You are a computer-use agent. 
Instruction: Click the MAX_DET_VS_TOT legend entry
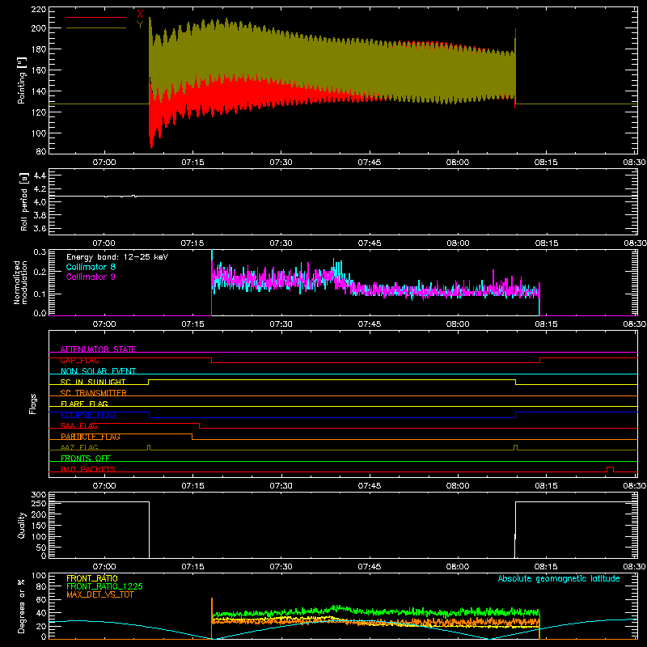tap(100, 594)
